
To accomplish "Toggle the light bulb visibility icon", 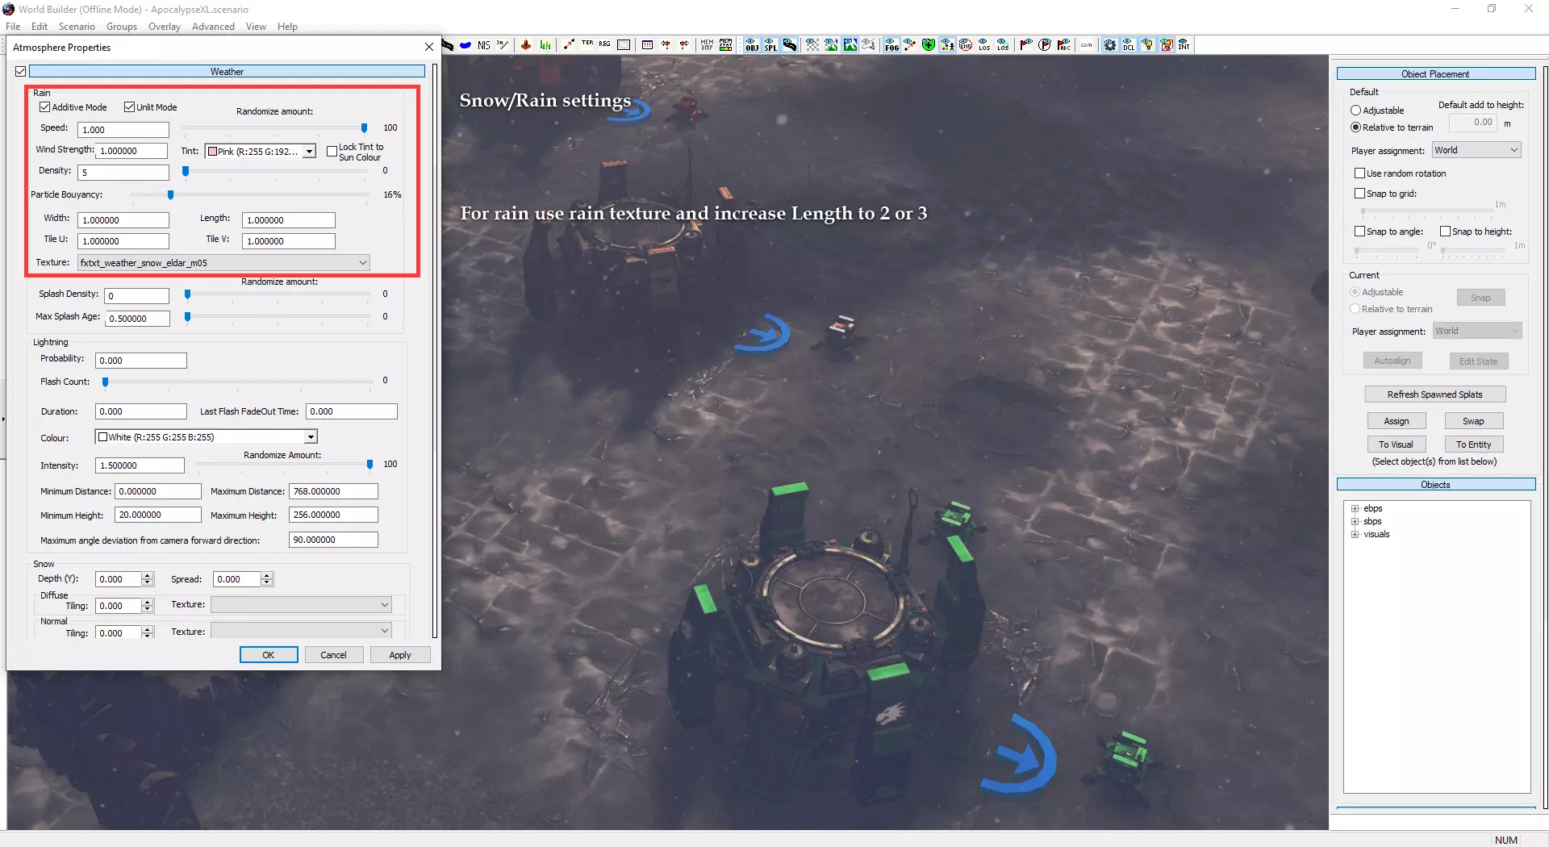I will (1147, 45).
